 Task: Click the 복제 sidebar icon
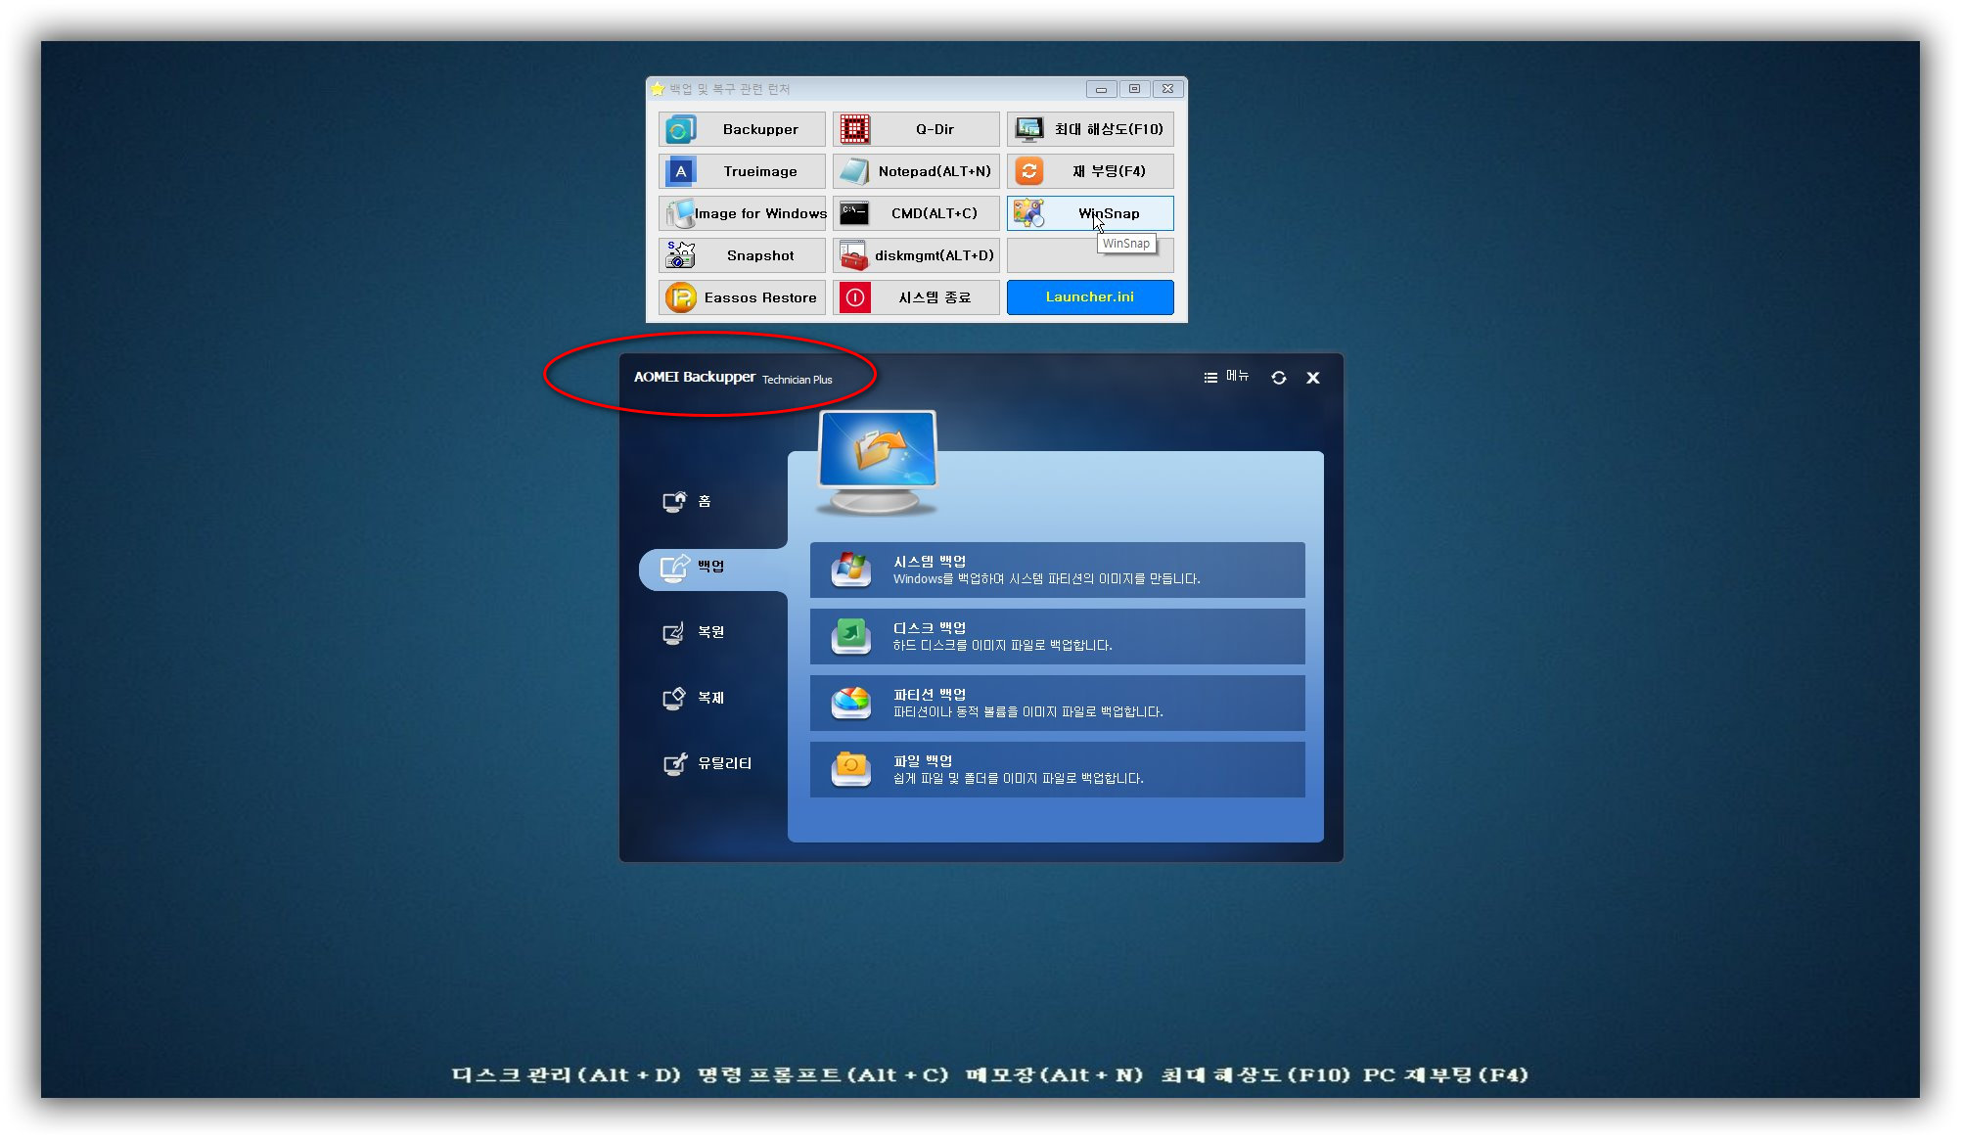click(674, 698)
